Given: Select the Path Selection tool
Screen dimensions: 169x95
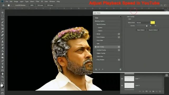Looking at the screenshot, I should point(2,67).
